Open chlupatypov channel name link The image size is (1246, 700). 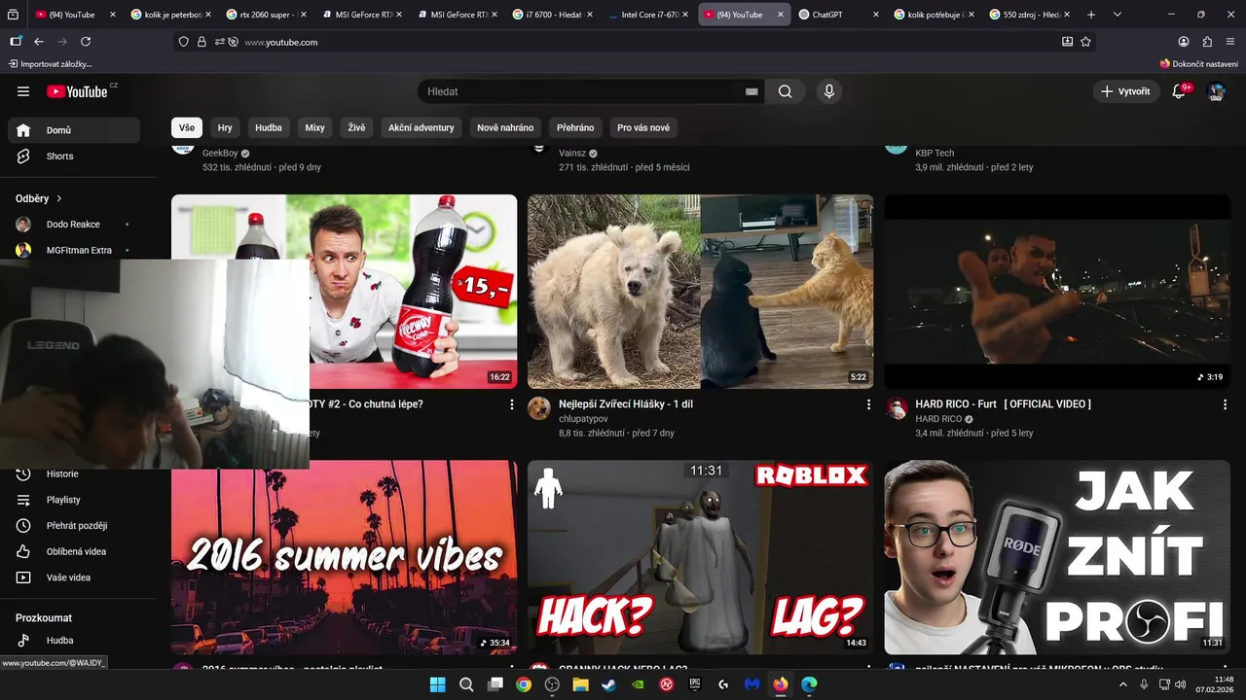[x=583, y=419]
